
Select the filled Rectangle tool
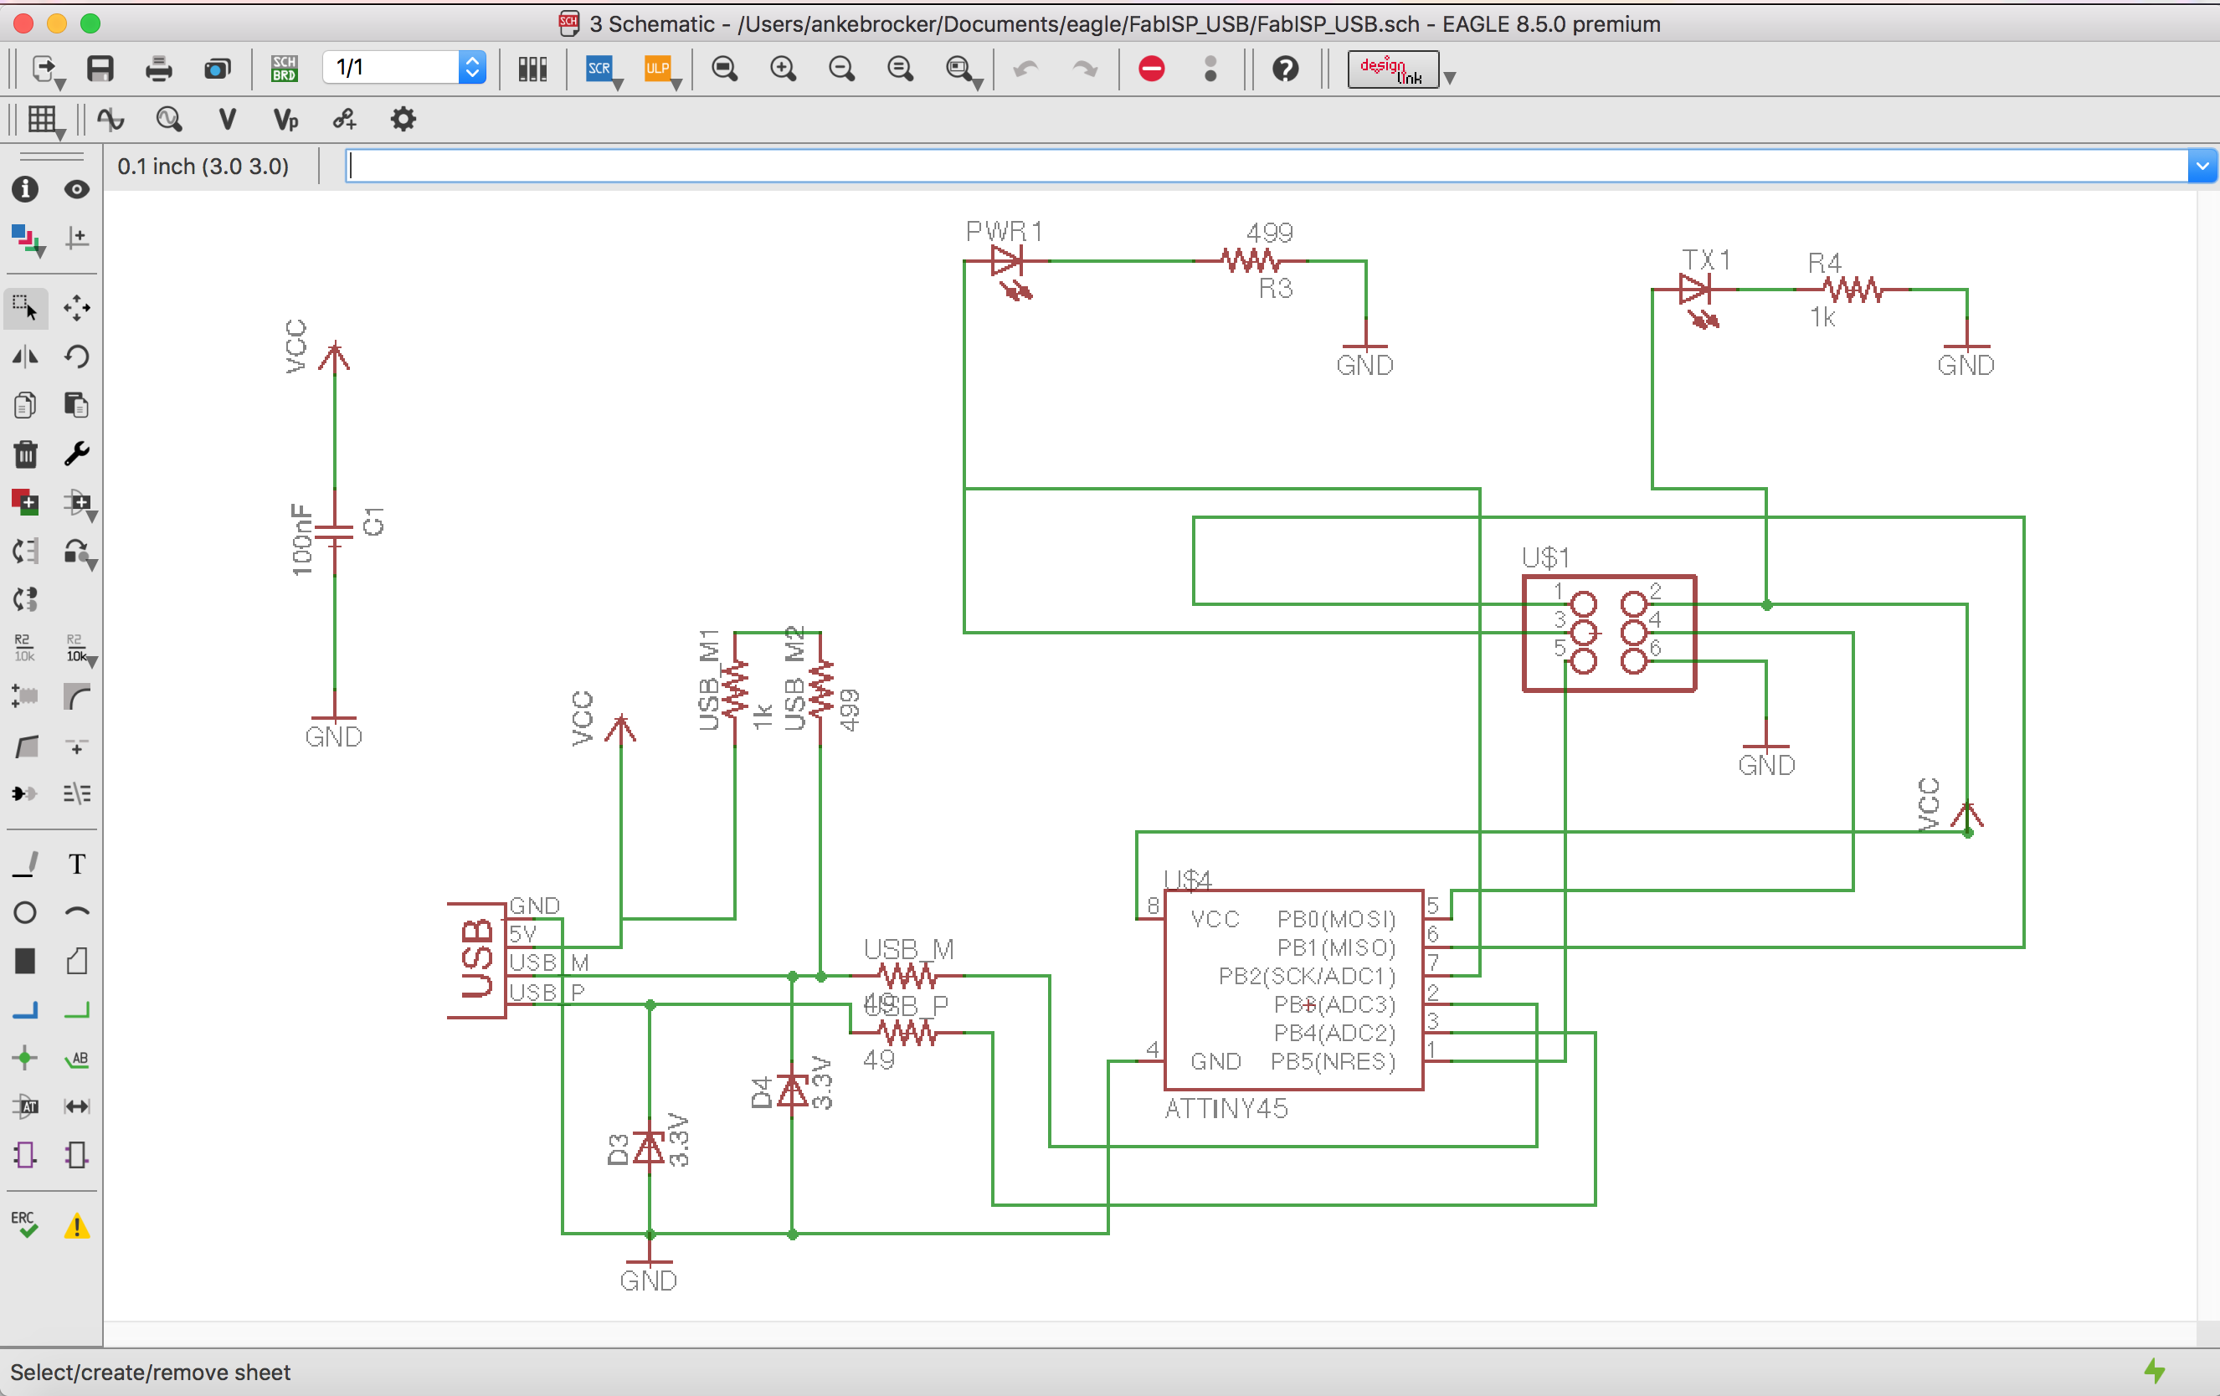tap(25, 962)
